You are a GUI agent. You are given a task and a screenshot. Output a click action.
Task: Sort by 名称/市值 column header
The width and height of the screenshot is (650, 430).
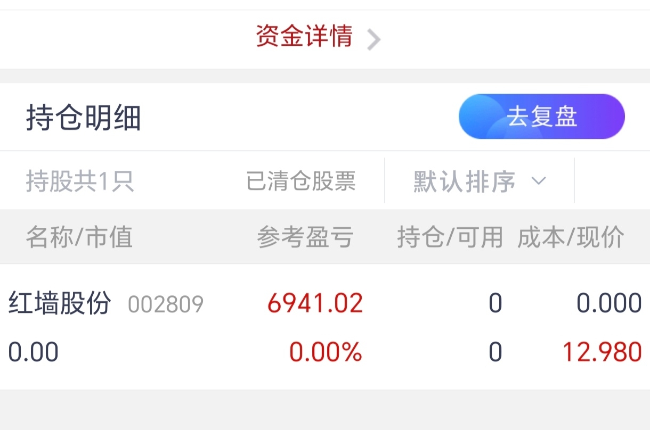[x=79, y=237]
